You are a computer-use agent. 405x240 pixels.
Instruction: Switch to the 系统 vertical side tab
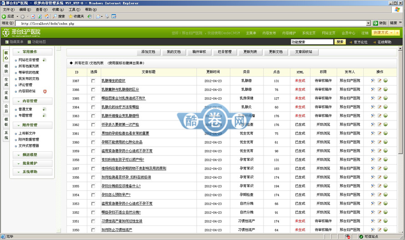coord(6,135)
